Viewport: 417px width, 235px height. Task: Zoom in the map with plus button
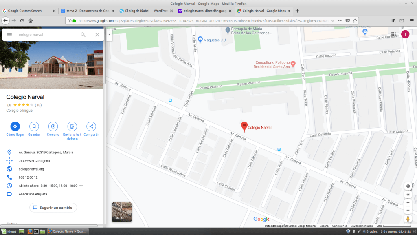pyautogui.click(x=408, y=203)
